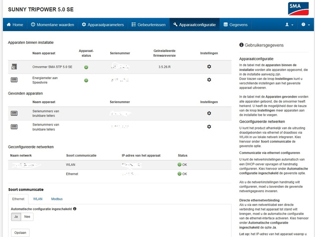
Task: Click the green OK status icon for WLAN
Action: 180,165
